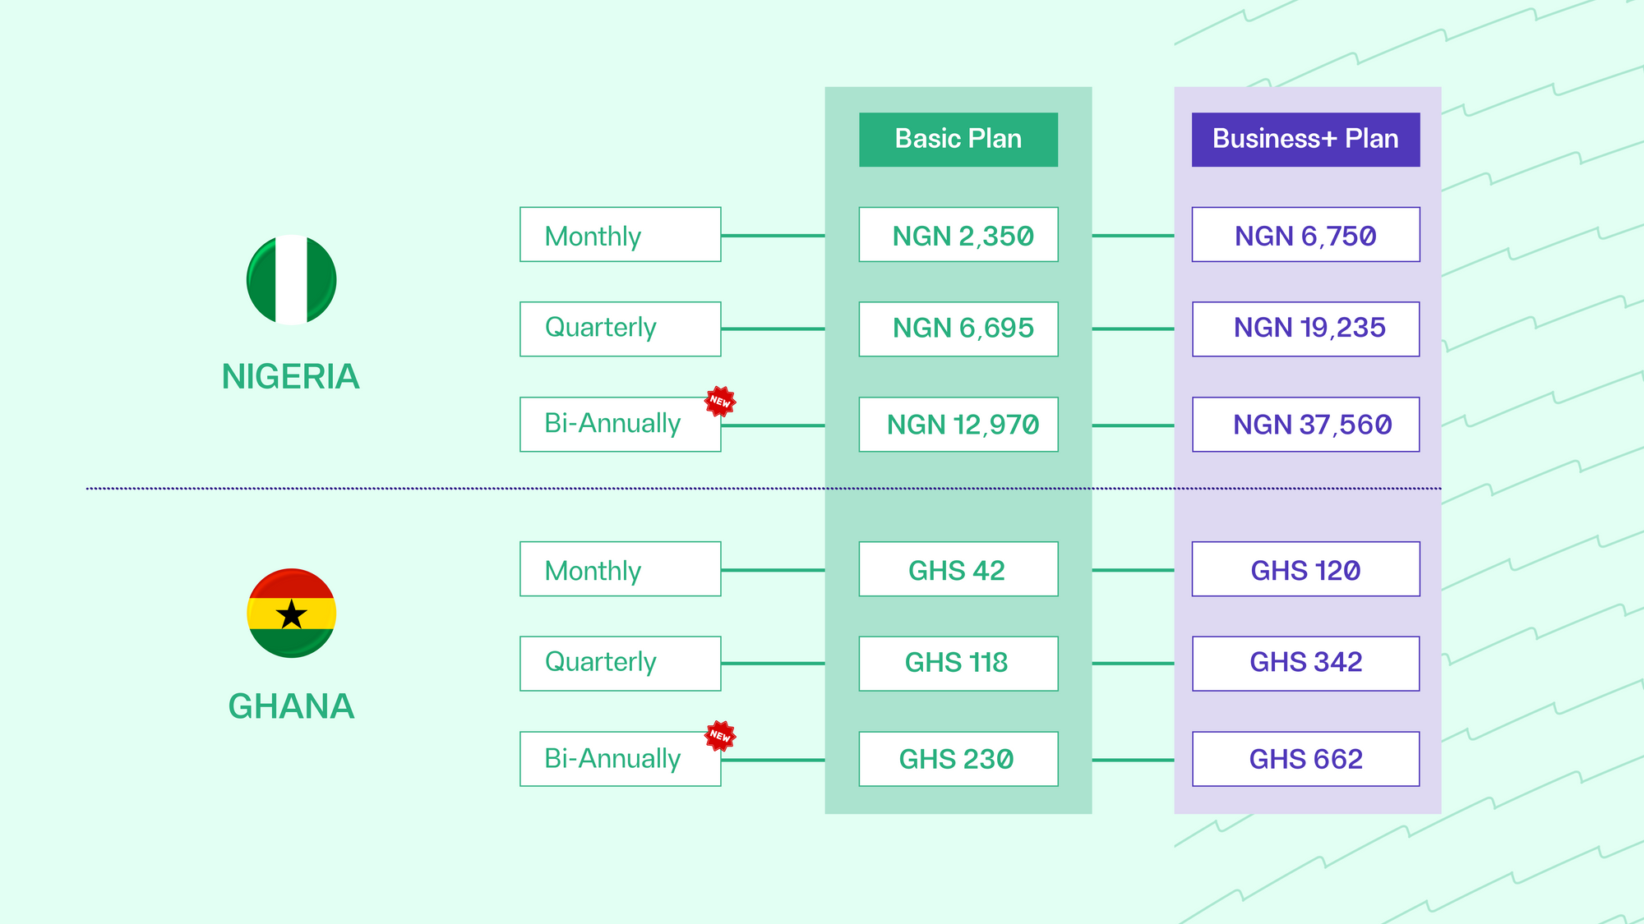Click the Ghana flag icon
This screenshot has height=924, width=1644.
pos(291,613)
